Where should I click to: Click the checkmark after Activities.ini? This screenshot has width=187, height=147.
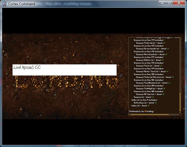pos(156,103)
